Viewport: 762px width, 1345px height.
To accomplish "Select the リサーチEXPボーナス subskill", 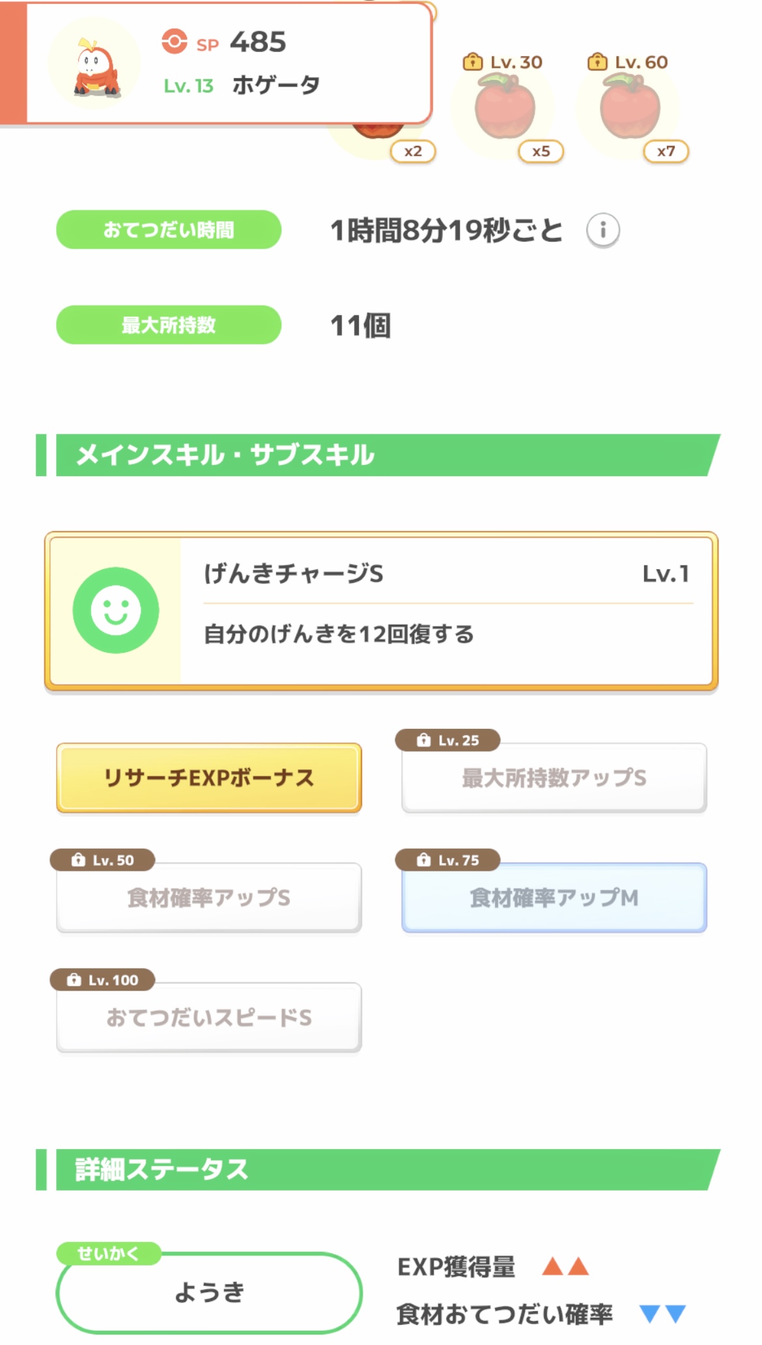I will (209, 778).
